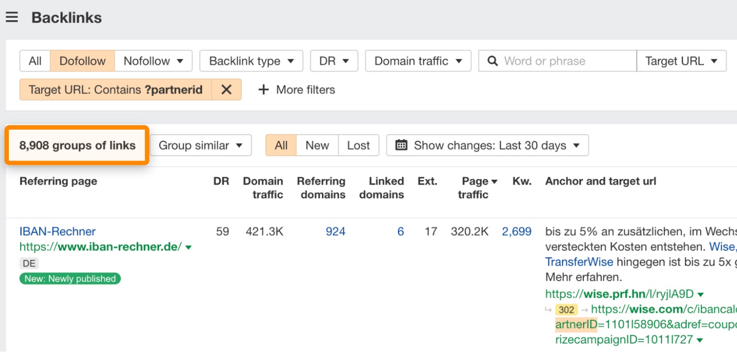The height and width of the screenshot is (352, 737).
Task: Open the Nofollow dropdown
Action: [x=153, y=61]
